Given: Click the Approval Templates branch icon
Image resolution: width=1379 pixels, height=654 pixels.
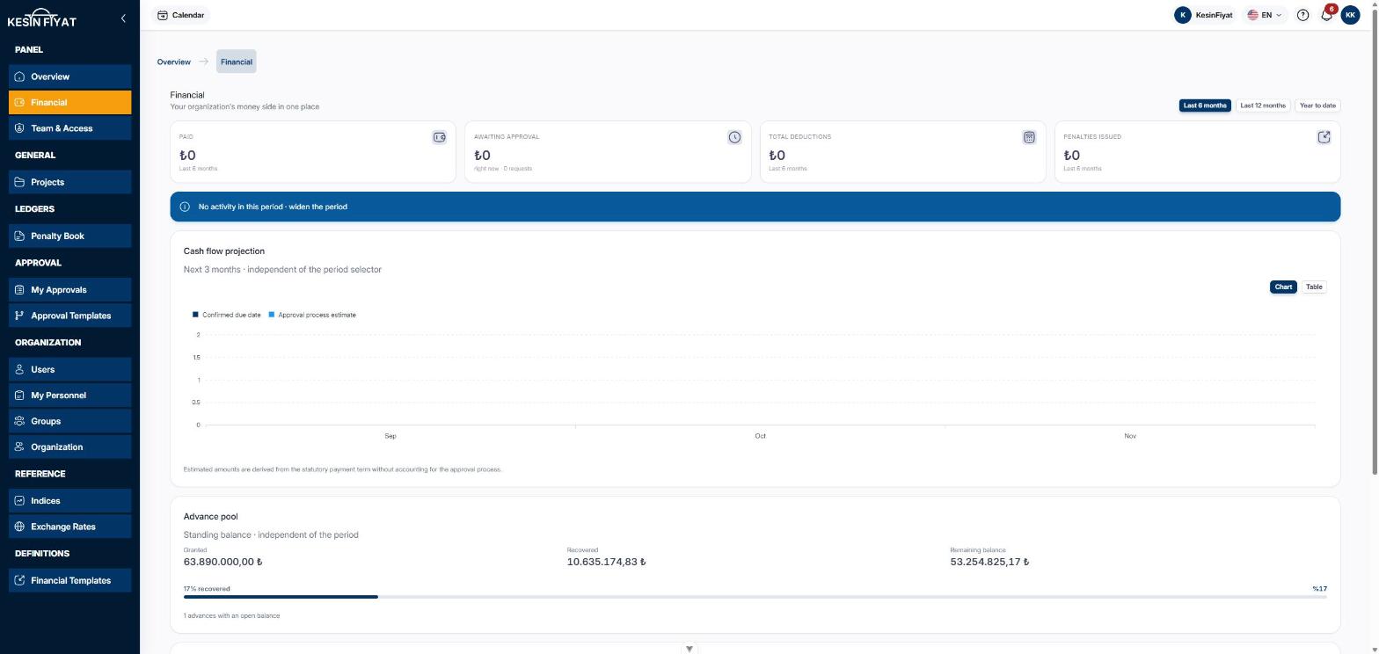Looking at the screenshot, I should tap(20, 316).
